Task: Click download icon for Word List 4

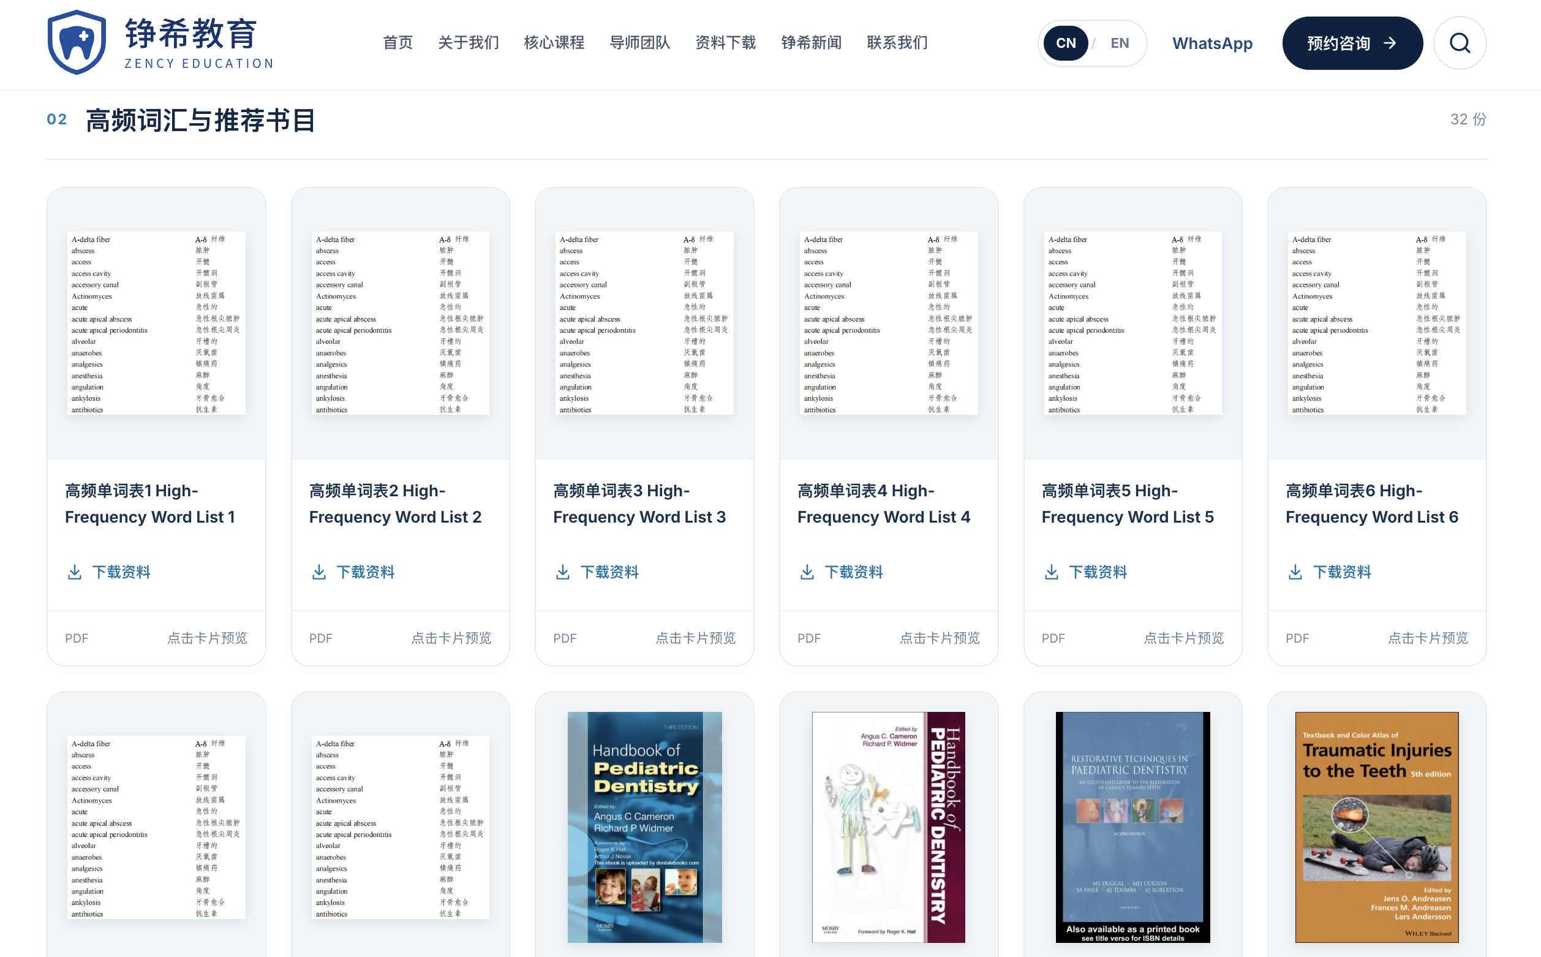Action: click(x=807, y=572)
